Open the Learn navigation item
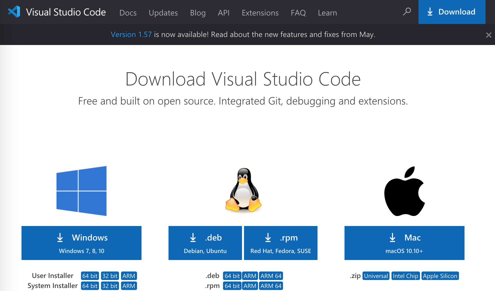The image size is (495, 291). [x=327, y=13]
